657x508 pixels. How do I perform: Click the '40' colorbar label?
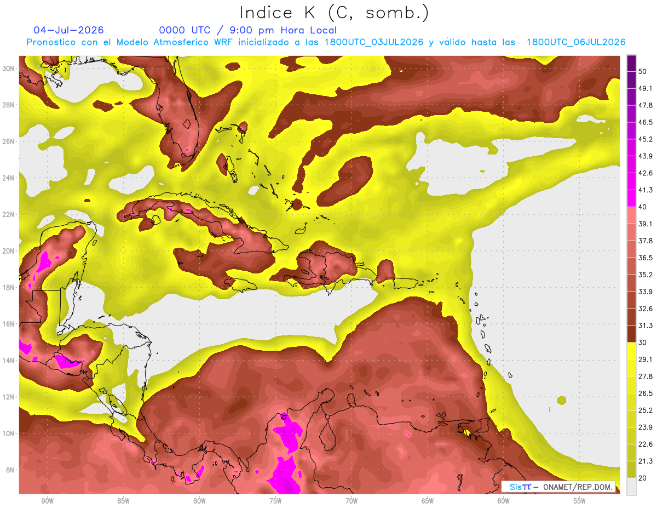point(643,207)
